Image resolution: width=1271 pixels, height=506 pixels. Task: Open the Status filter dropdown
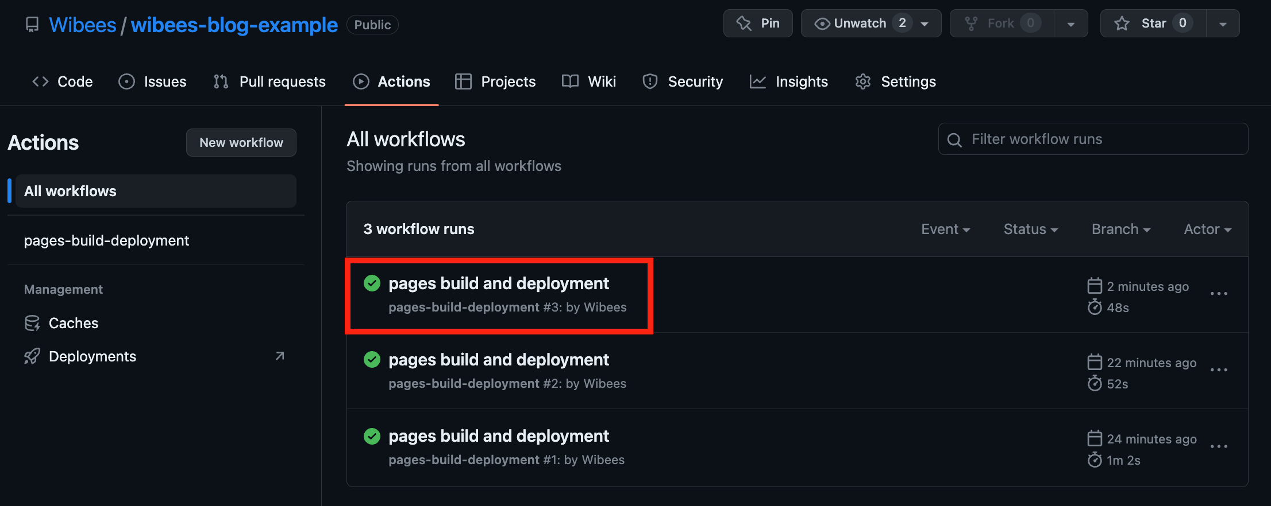pyautogui.click(x=1031, y=229)
